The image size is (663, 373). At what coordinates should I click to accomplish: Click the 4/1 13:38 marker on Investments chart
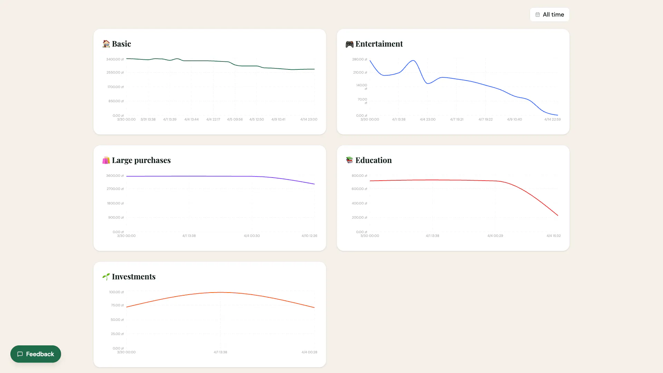[220, 352]
